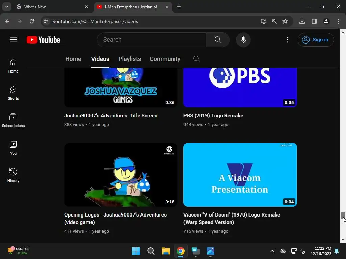
Task: Open notifications bell in taskbar
Action: tap(337, 251)
